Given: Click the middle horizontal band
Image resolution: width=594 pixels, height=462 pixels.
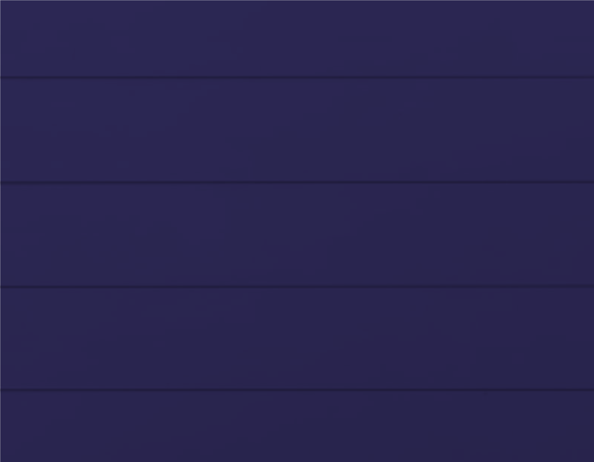Looking at the screenshot, I should tap(297, 234).
